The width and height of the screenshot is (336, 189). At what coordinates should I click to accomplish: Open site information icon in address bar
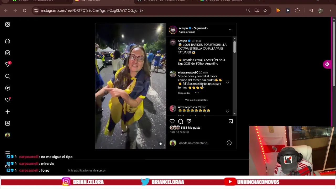click(36, 10)
